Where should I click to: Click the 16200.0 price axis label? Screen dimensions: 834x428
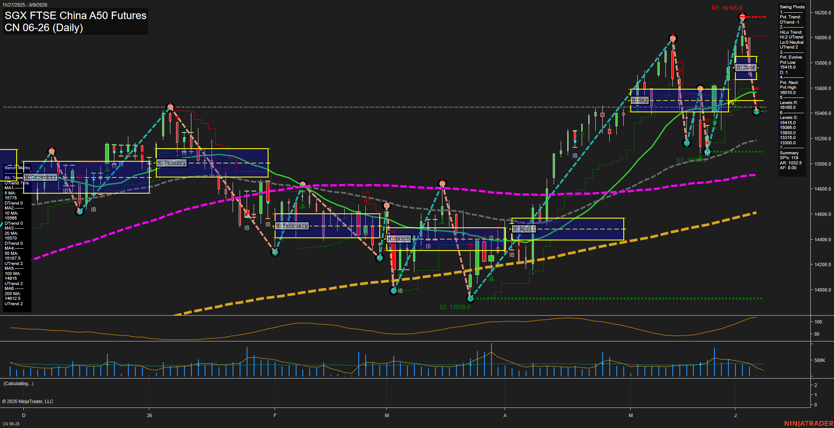pyautogui.click(x=823, y=13)
